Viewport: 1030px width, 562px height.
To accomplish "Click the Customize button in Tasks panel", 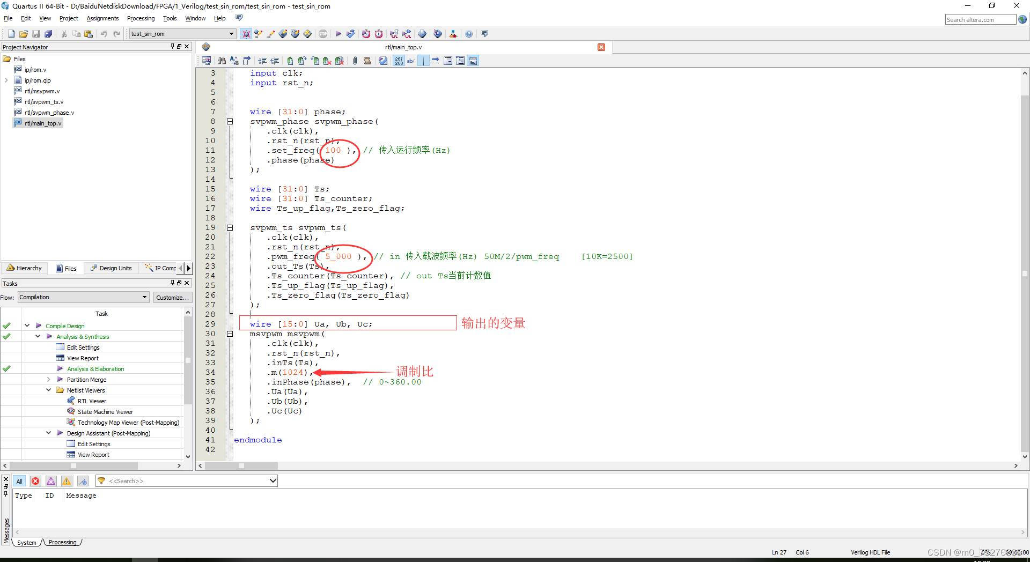I will (172, 297).
